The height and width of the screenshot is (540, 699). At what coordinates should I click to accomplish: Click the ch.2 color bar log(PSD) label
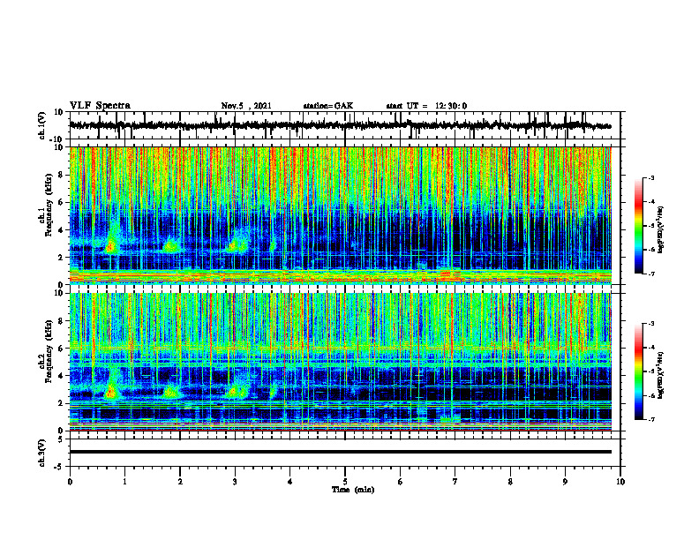pos(661,374)
